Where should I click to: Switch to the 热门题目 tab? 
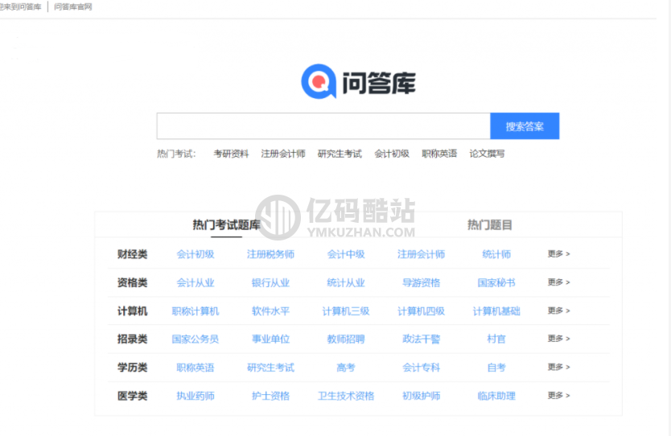pyautogui.click(x=489, y=224)
